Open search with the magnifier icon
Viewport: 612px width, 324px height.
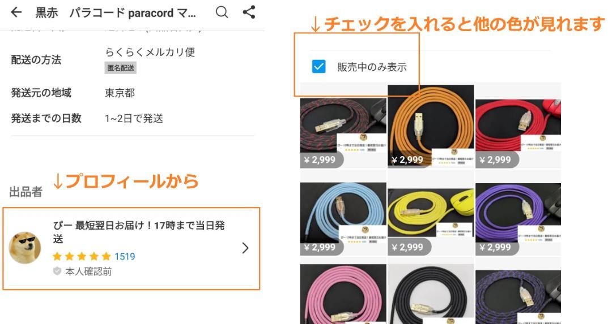(x=222, y=12)
